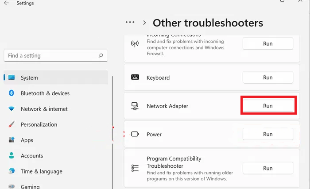Open Network & internet category
This screenshot has height=189, width=310.
pyautogui.click(x=56, y=109)
